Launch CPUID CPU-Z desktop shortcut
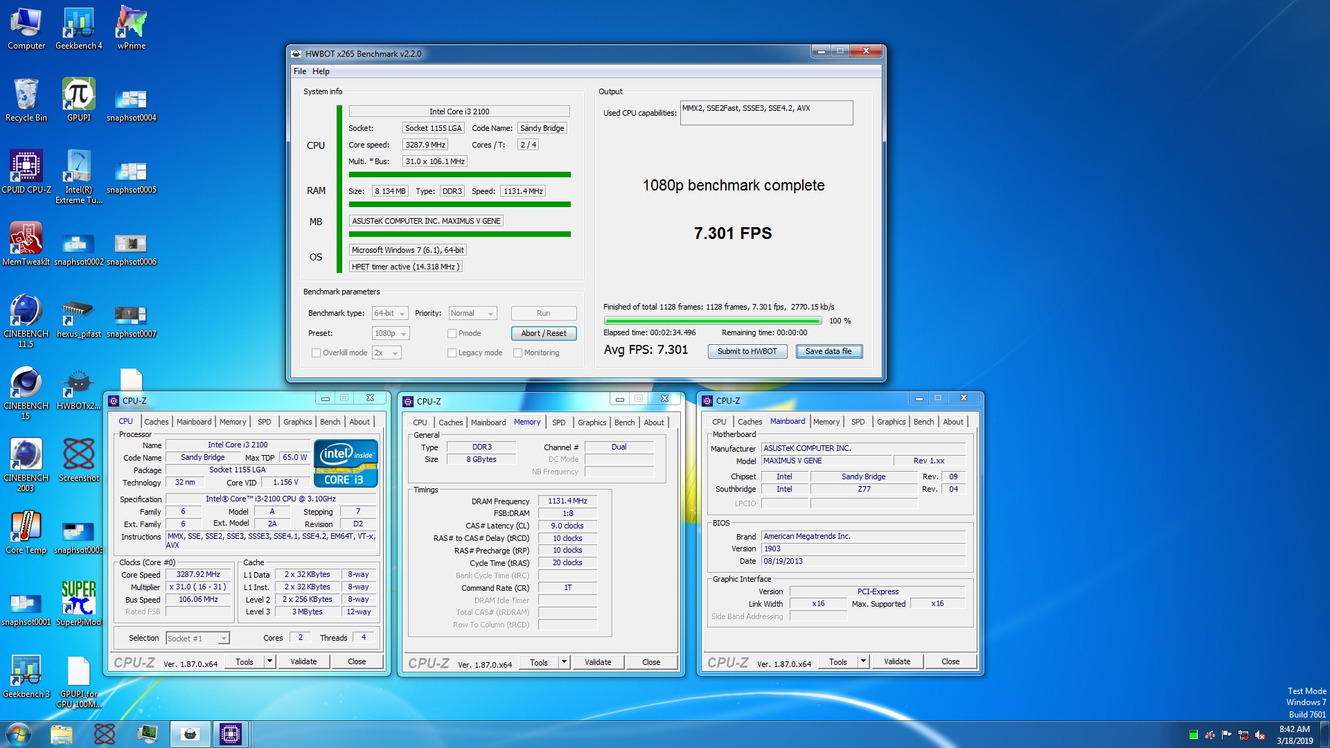This screenshot has width=1330, height=748. point(26,172)
